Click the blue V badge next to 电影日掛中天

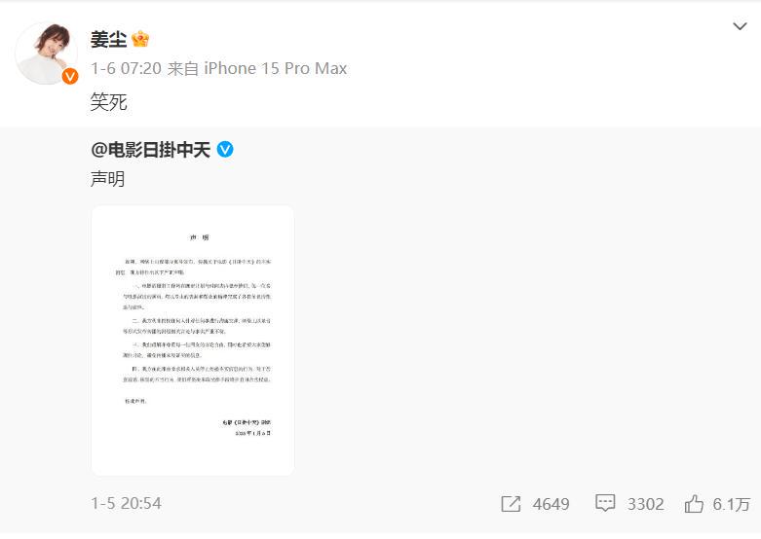pos(225,149)
